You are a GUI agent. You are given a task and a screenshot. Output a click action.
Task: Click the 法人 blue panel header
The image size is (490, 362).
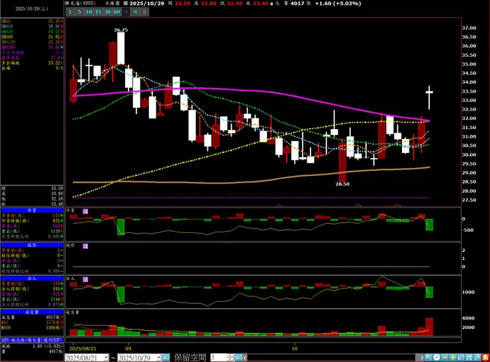coord(32,278)
